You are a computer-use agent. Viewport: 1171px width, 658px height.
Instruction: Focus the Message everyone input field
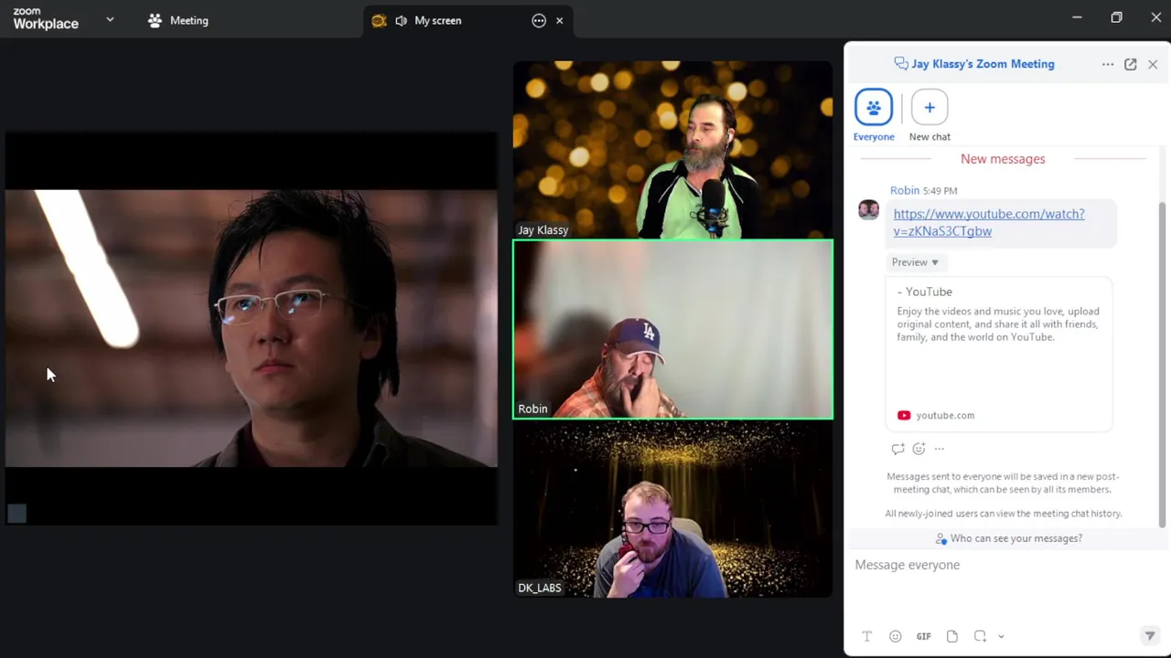pos(1004,565)
